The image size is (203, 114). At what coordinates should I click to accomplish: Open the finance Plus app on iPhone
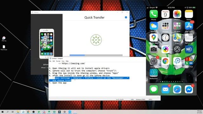pos(189,61)
